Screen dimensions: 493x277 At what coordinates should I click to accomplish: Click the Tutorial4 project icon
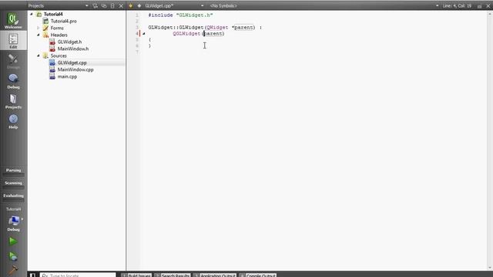(39, 14)
